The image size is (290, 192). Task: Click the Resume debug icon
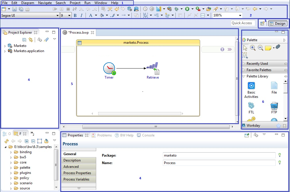pyautogui.click(x=55, y=9)
